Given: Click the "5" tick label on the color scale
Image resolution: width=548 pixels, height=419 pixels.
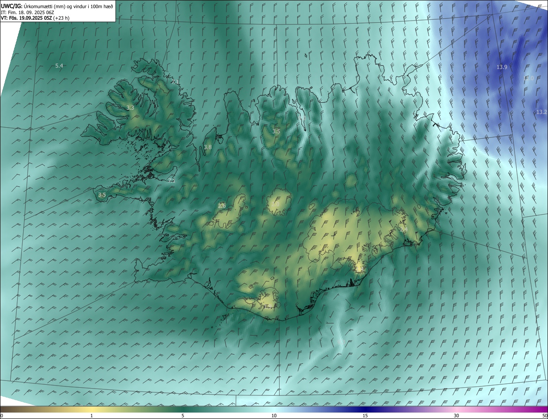Looking at the screenshot, I should coord(183,416).
